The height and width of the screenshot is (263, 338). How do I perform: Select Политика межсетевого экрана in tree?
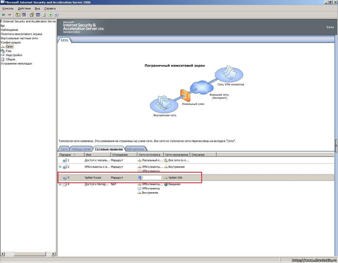coord(21,34)
